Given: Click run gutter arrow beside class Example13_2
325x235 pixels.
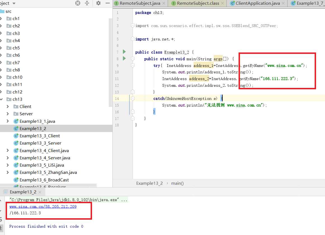Looking at the screenshot, I should click(x=124, y=52).
